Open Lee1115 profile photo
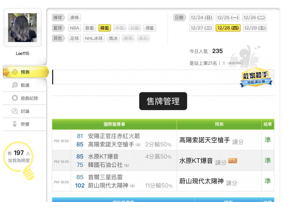 23,28
